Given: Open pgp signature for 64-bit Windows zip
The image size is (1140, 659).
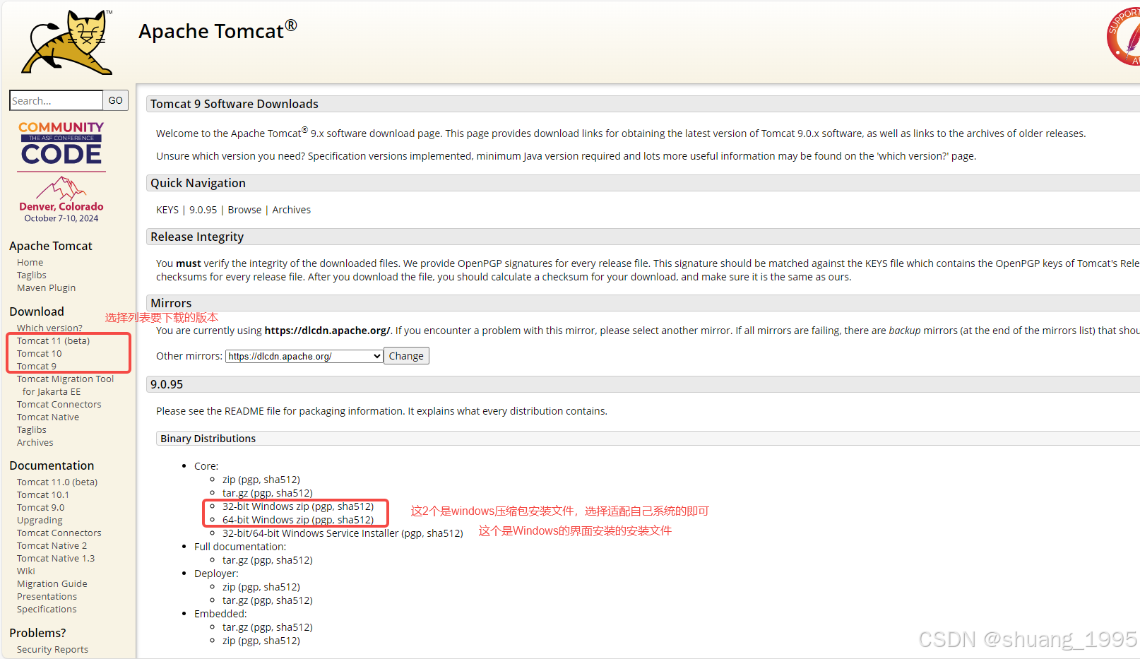Looking at the screenshot, I should click(323, 520).
